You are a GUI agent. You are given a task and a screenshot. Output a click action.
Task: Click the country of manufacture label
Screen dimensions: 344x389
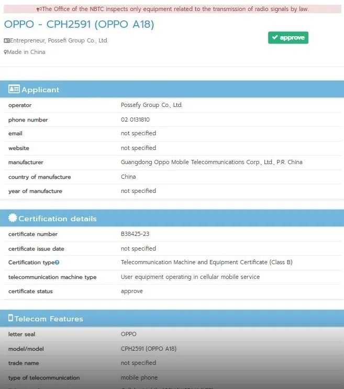click(39, 177)
